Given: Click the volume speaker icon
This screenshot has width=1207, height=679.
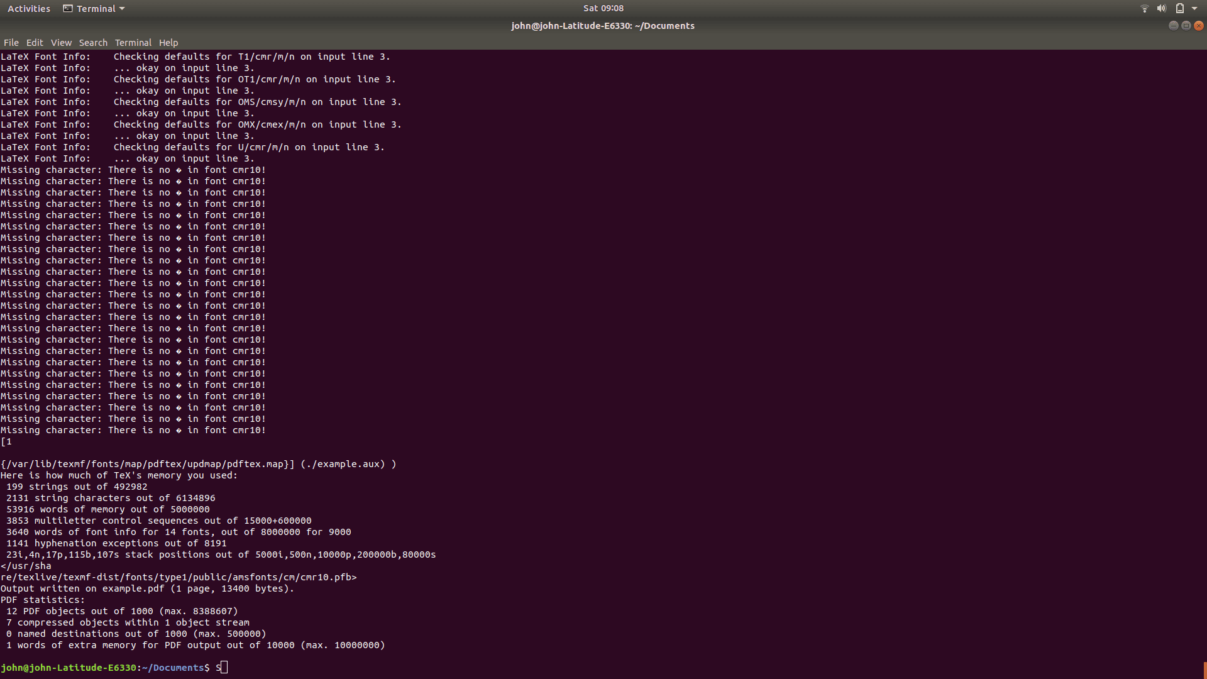Looking at the screenshot, I should 1161,9.
